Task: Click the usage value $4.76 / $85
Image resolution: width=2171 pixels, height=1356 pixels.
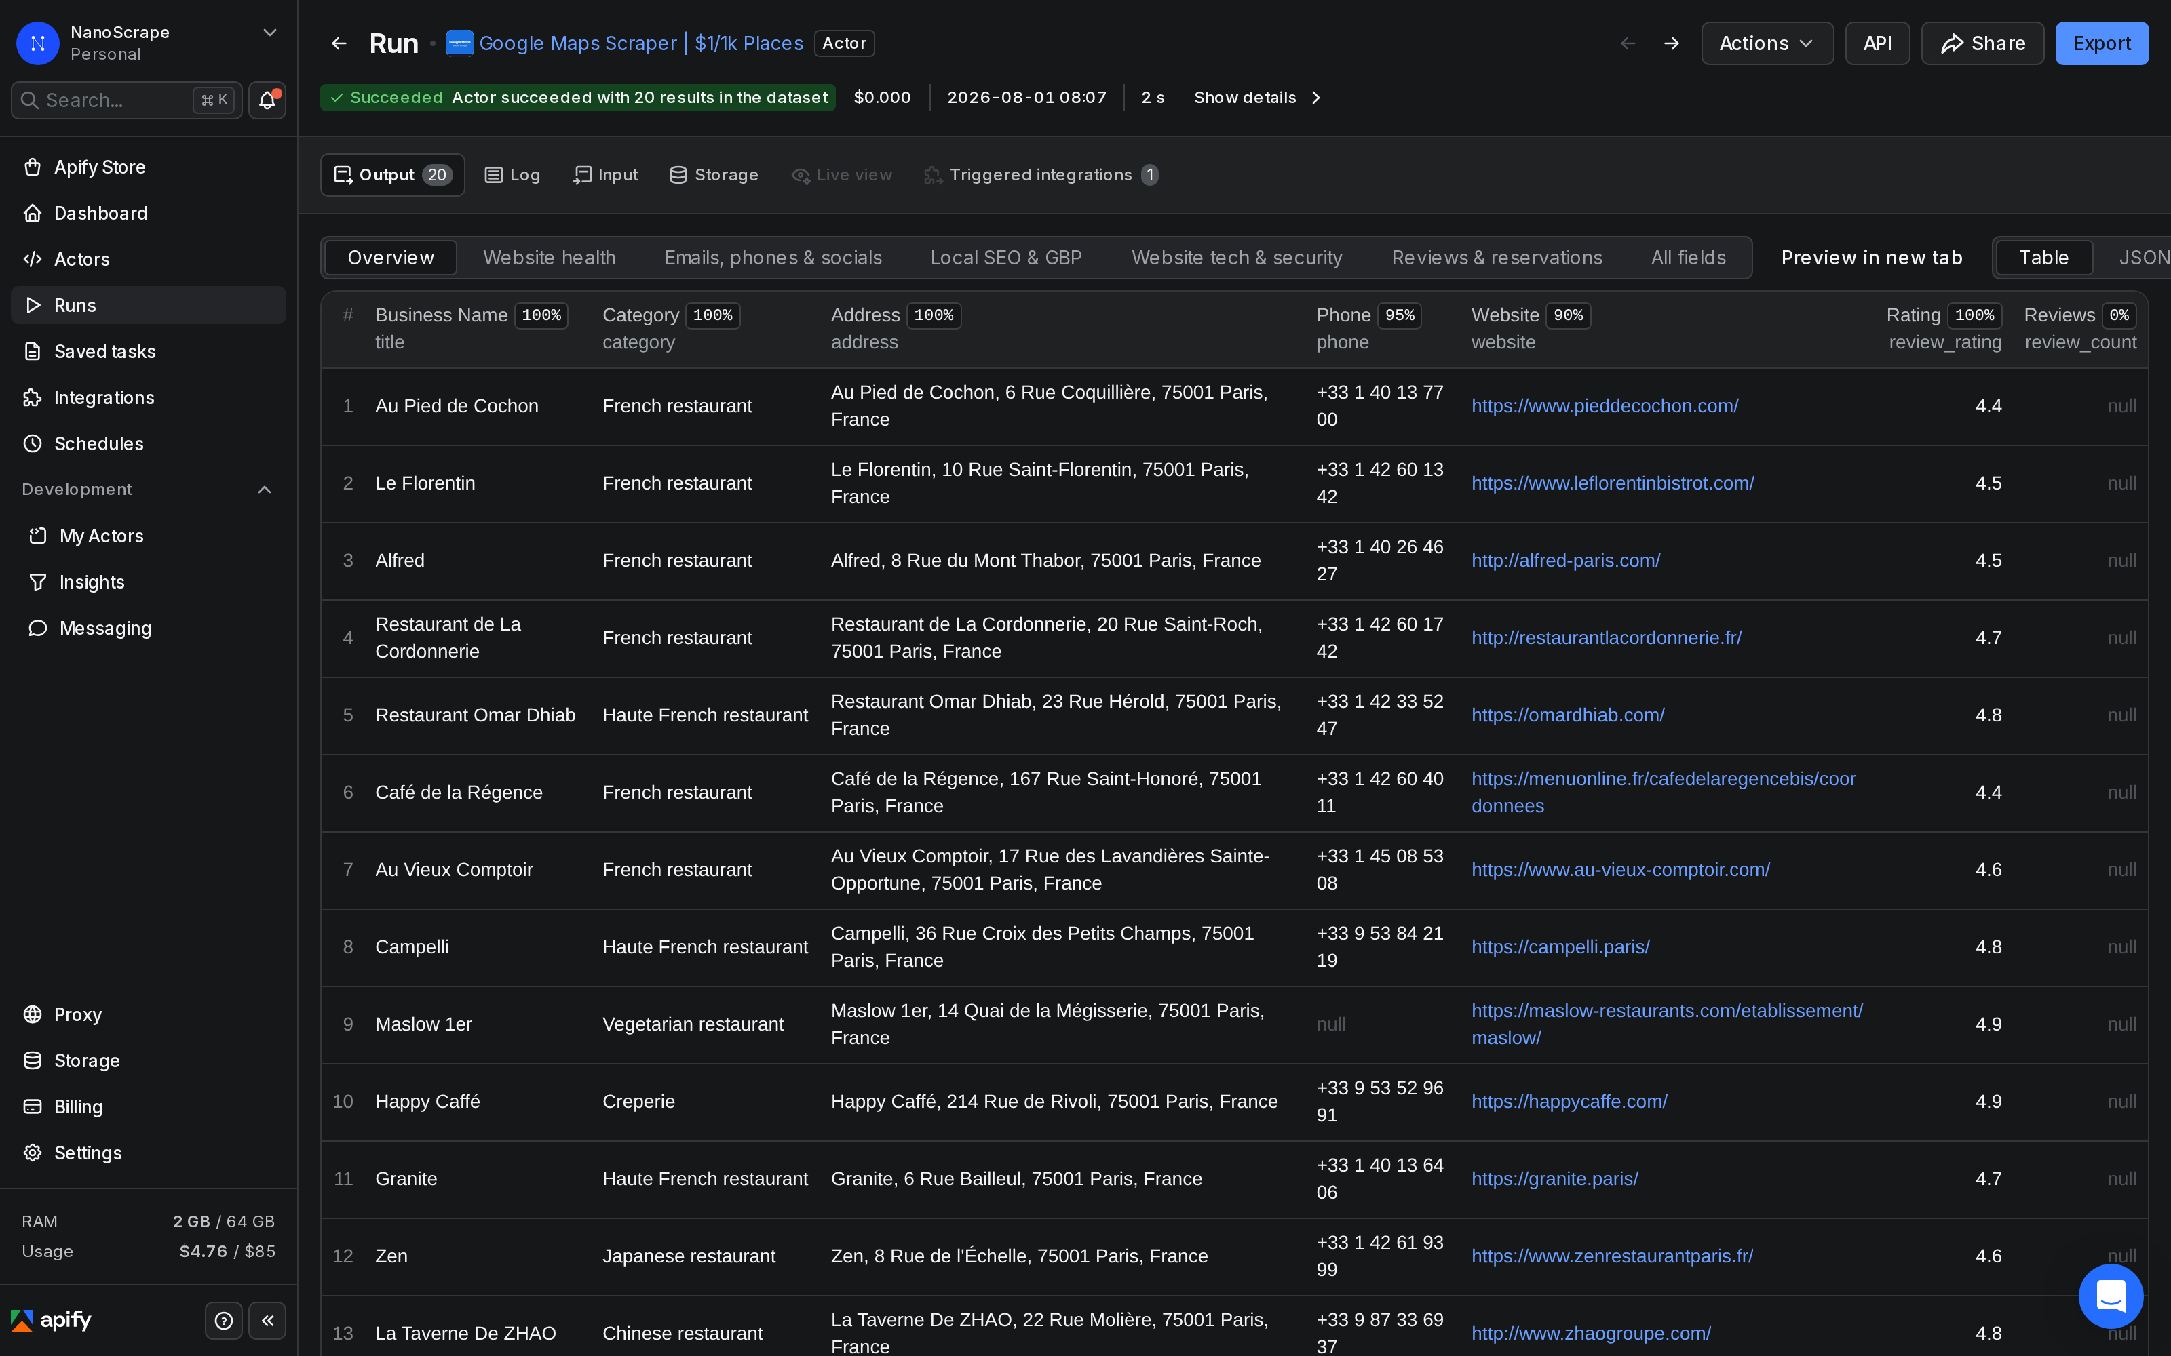Action: click(227, 1251)
